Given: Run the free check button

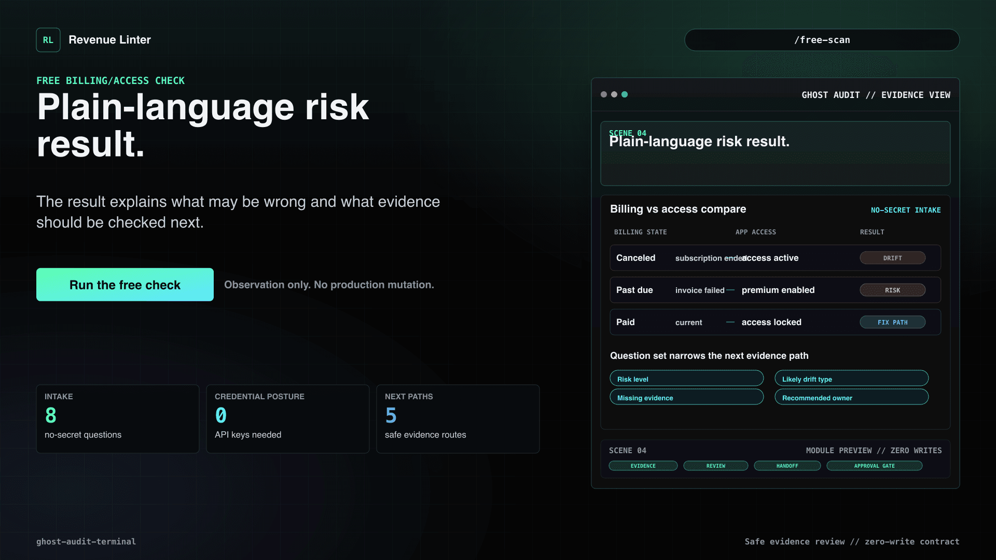Looking at the screenshot, I should [x=125, y=285].
